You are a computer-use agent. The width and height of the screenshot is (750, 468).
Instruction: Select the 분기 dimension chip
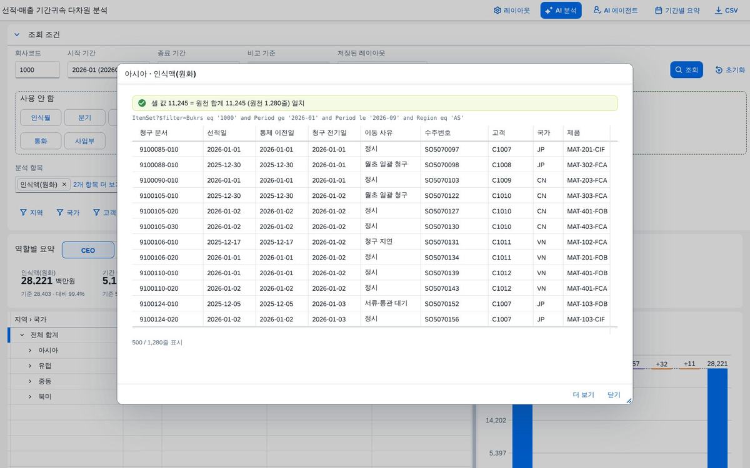tap(84, 117)
